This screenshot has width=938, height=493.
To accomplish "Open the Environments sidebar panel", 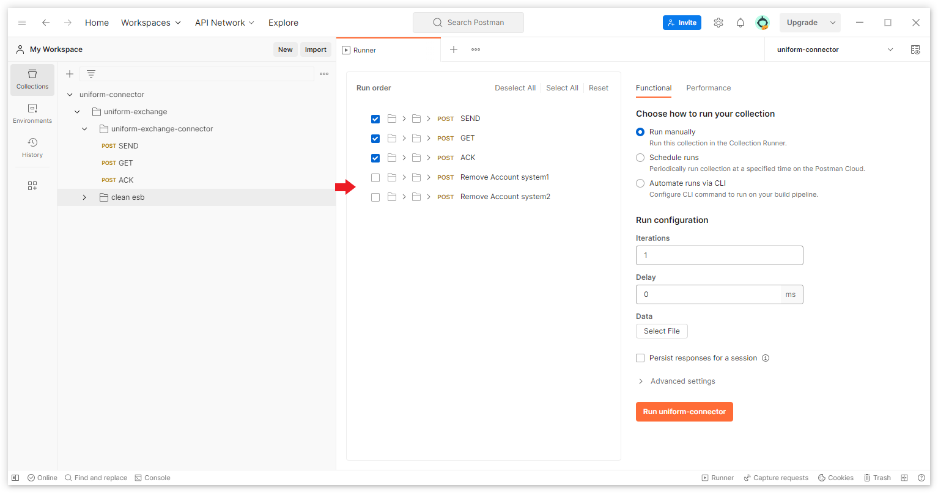I will pyautogui.click(x=32, y=114).
